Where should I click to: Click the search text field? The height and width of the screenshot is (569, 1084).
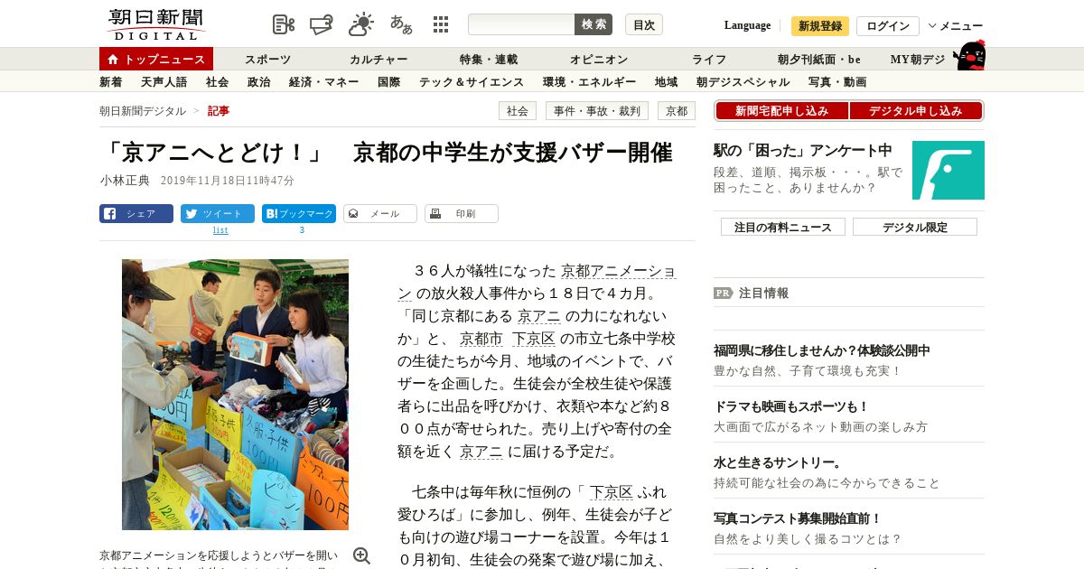[521, 24]
